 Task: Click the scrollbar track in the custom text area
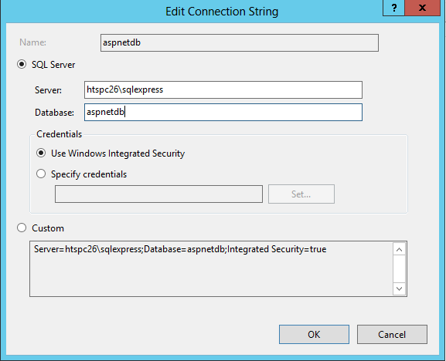(x=399, y=268)
